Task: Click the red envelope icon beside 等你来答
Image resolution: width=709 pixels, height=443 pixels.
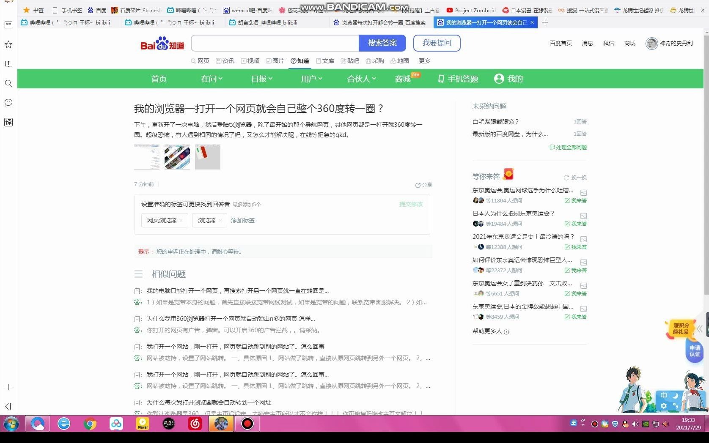Action: [x=508, y=173]
